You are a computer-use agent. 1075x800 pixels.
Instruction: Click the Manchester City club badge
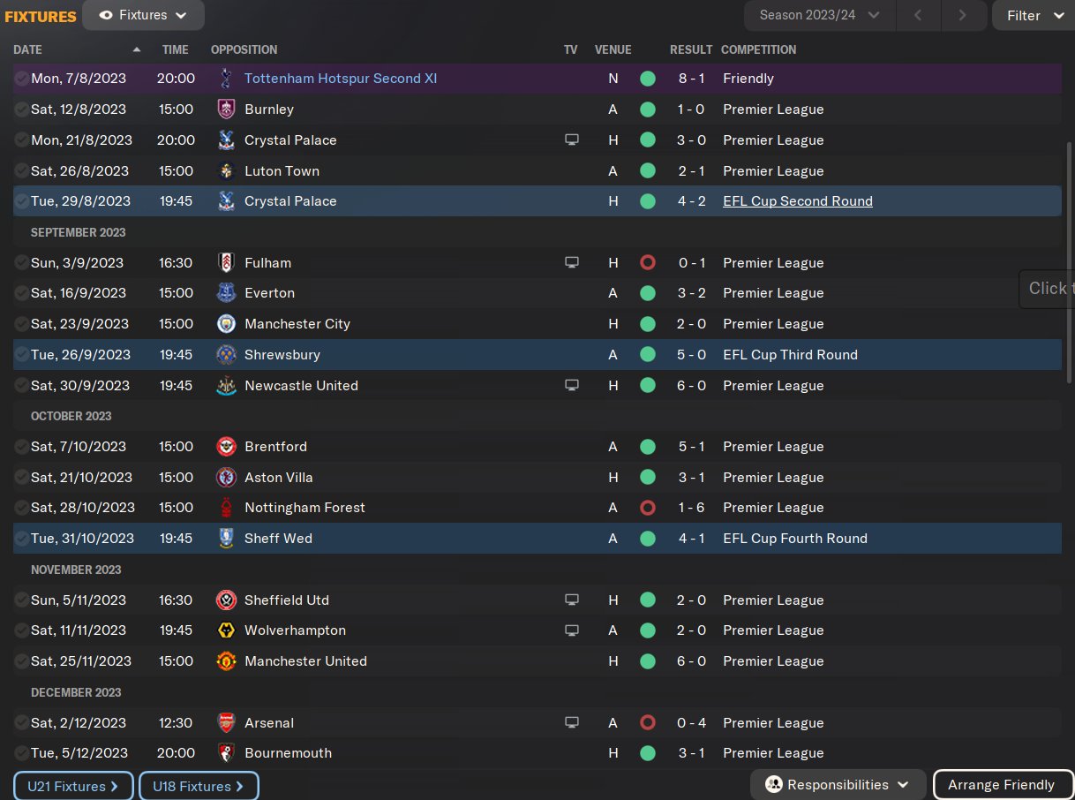point(226,324)
